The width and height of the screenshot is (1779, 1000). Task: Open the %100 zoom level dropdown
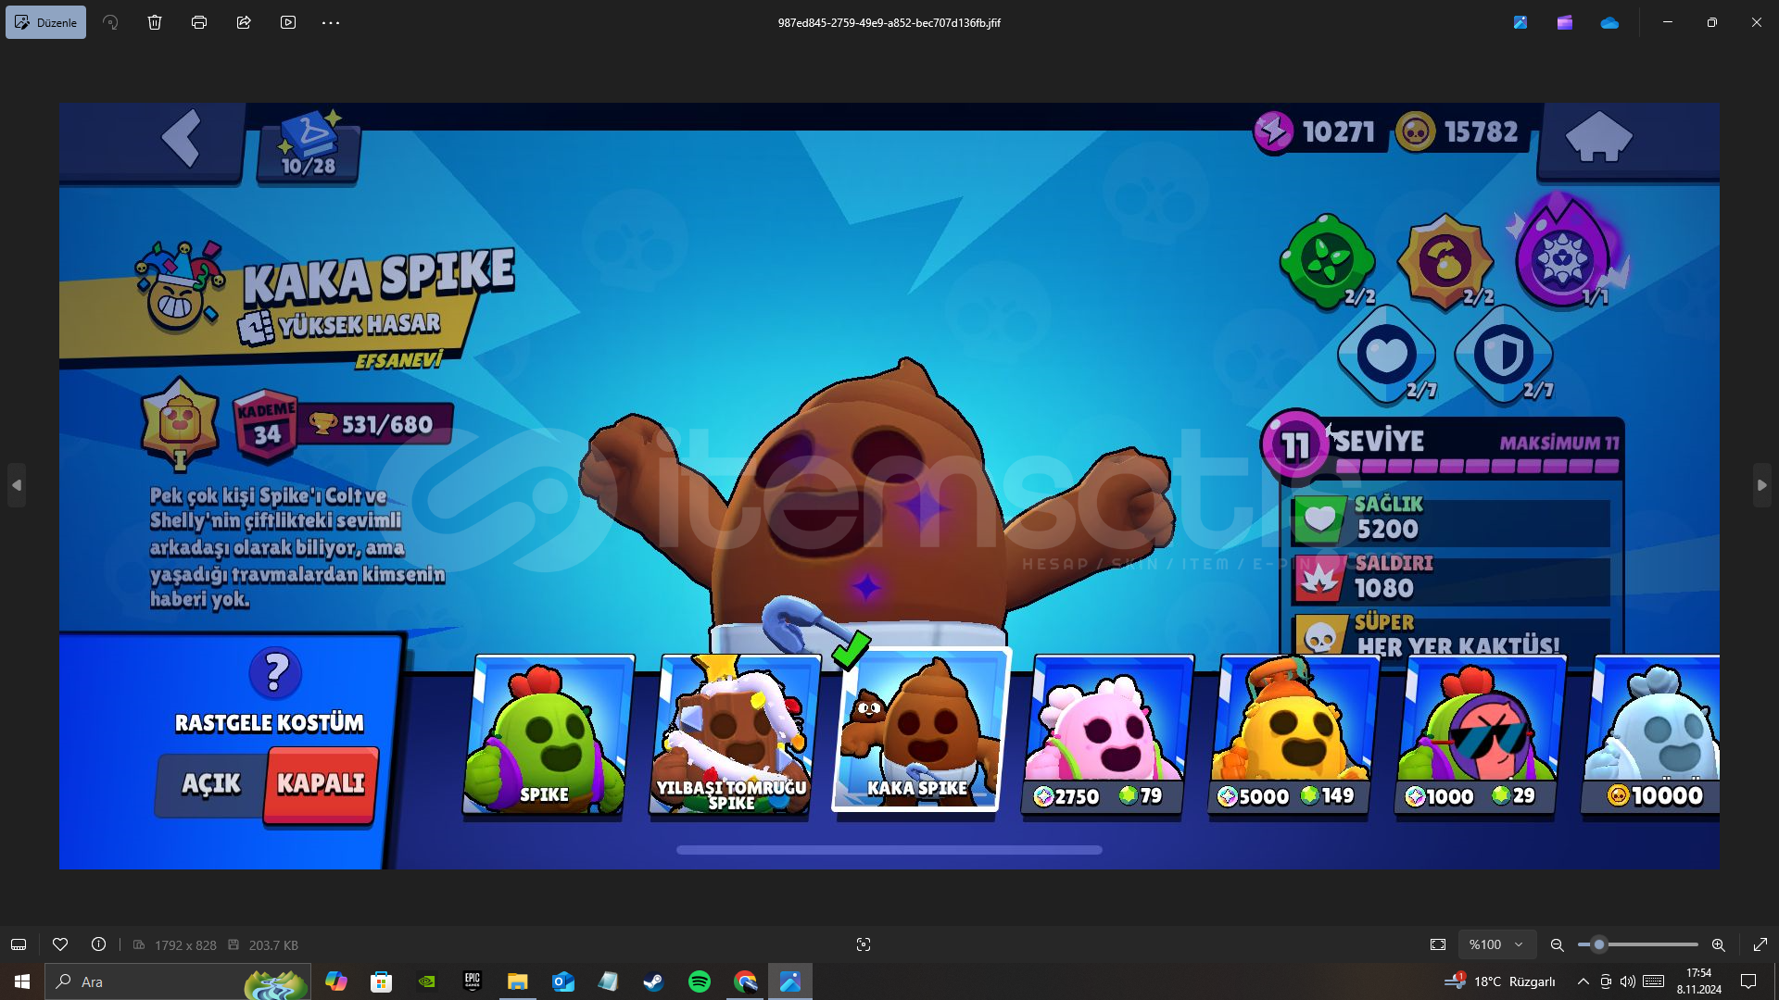point(1496,944)
